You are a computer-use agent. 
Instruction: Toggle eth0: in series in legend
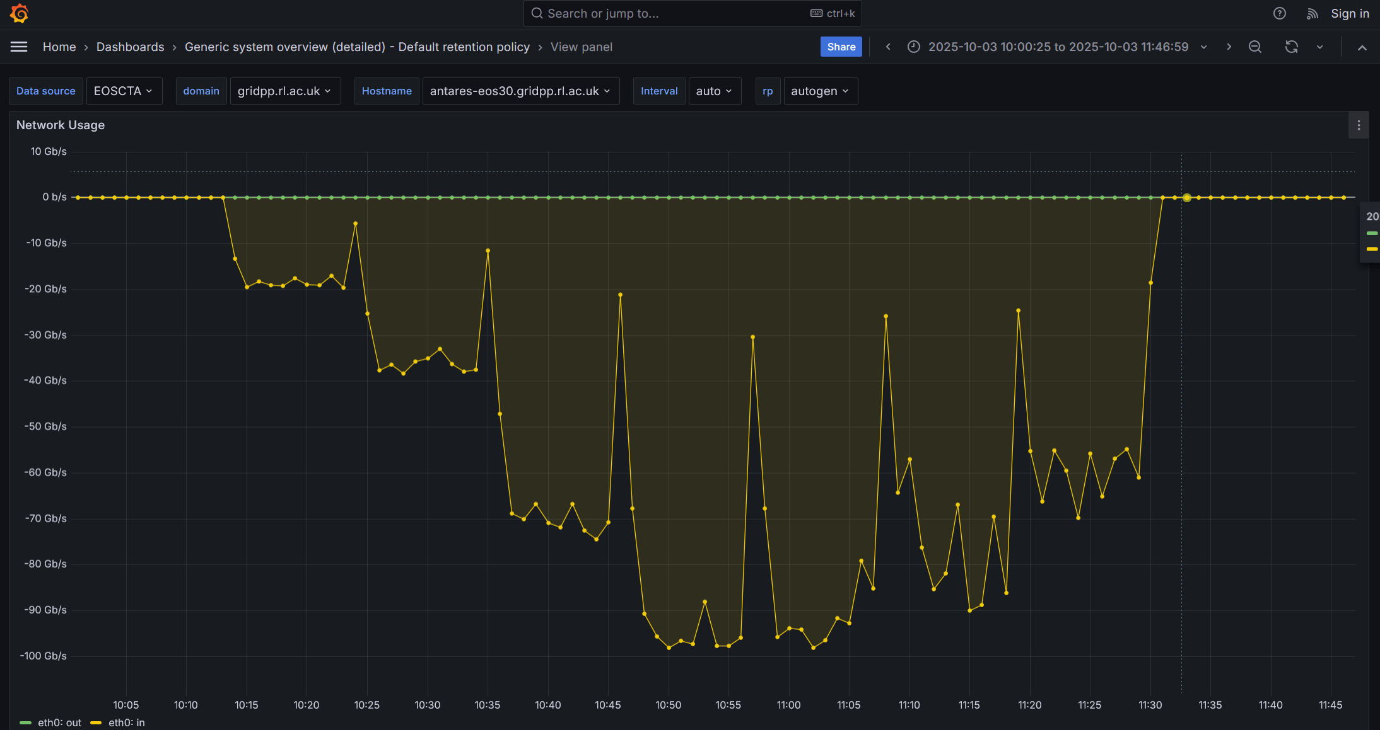(x=126, y=722)
